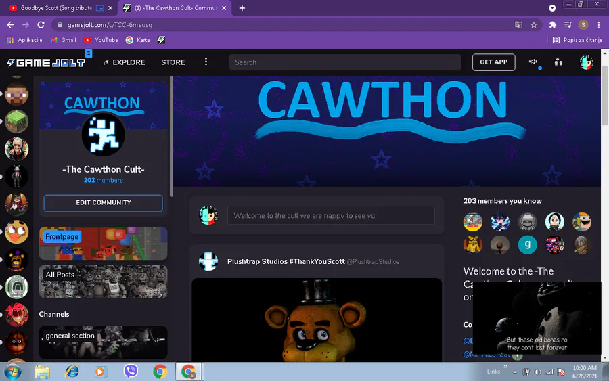Image resolution: width=609 pixels, height=381 pixels.
Task: Click the taskbar volume icon
Action: coord(537,372)
